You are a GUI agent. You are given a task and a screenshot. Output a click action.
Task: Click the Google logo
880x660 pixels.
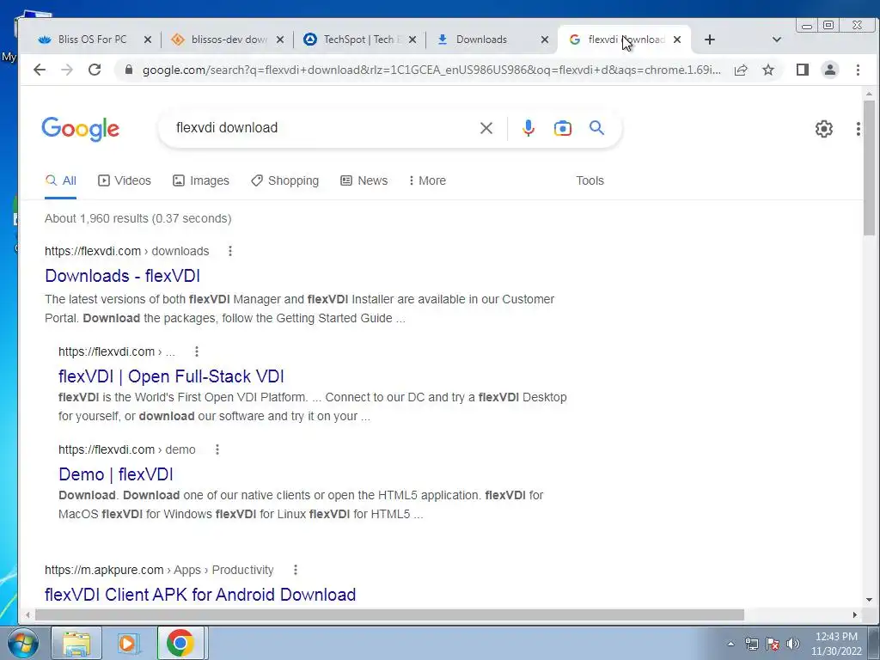click(x=80, y=129)
